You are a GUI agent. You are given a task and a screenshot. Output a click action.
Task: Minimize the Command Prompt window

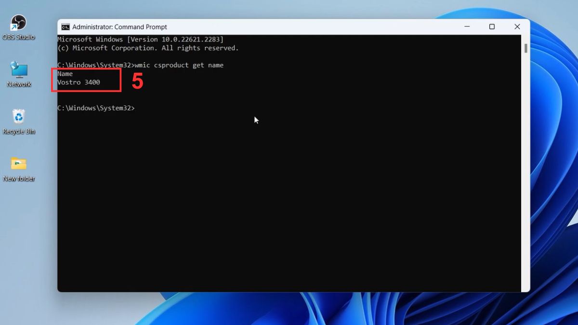coord(466,26)
